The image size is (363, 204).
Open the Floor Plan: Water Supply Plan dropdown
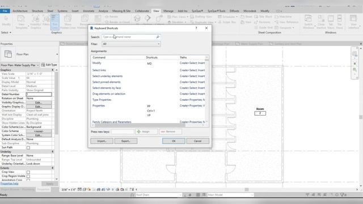(x=20, y=65)
